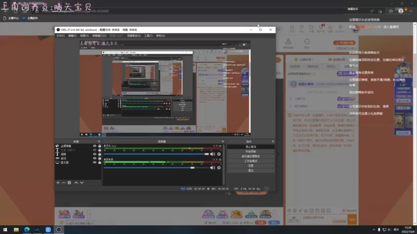Open 工具(T) menu in OBS
417x234 pixels.
(149, 35)
